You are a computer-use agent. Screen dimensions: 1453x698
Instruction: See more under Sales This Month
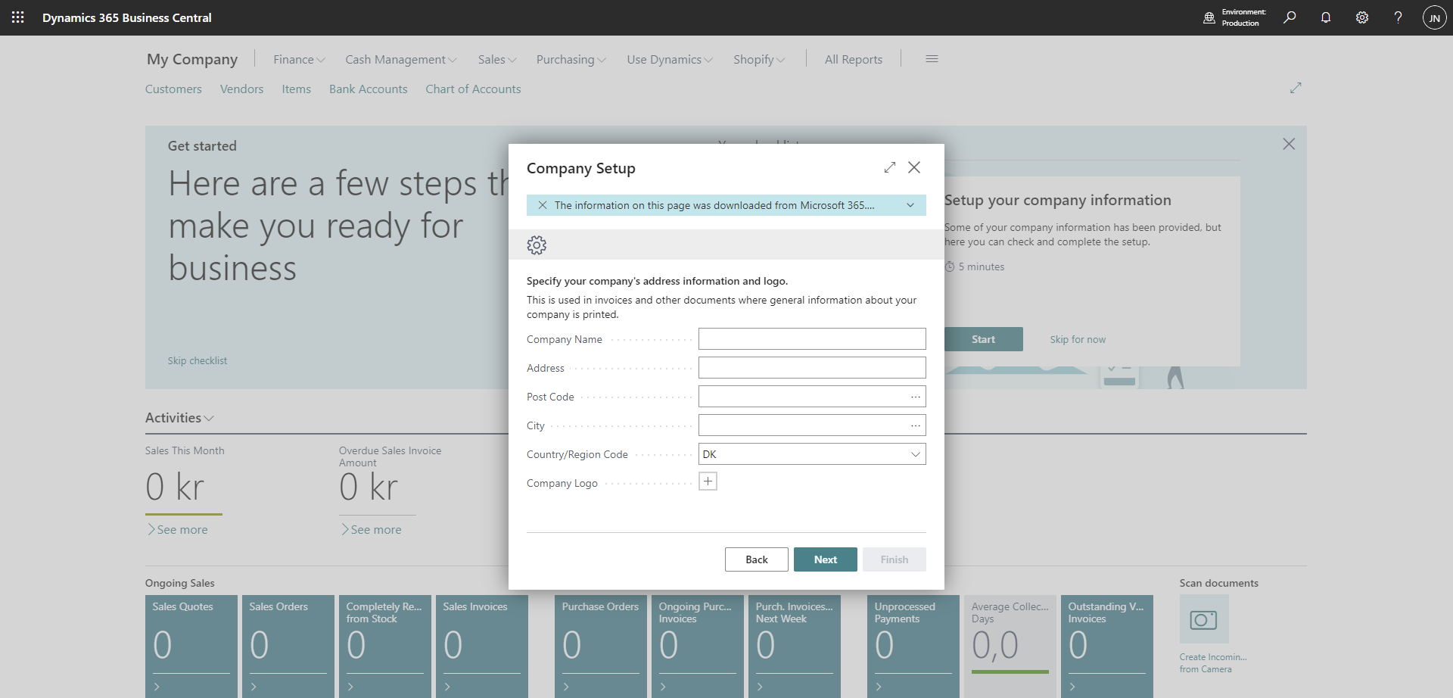tap(178, 530)
